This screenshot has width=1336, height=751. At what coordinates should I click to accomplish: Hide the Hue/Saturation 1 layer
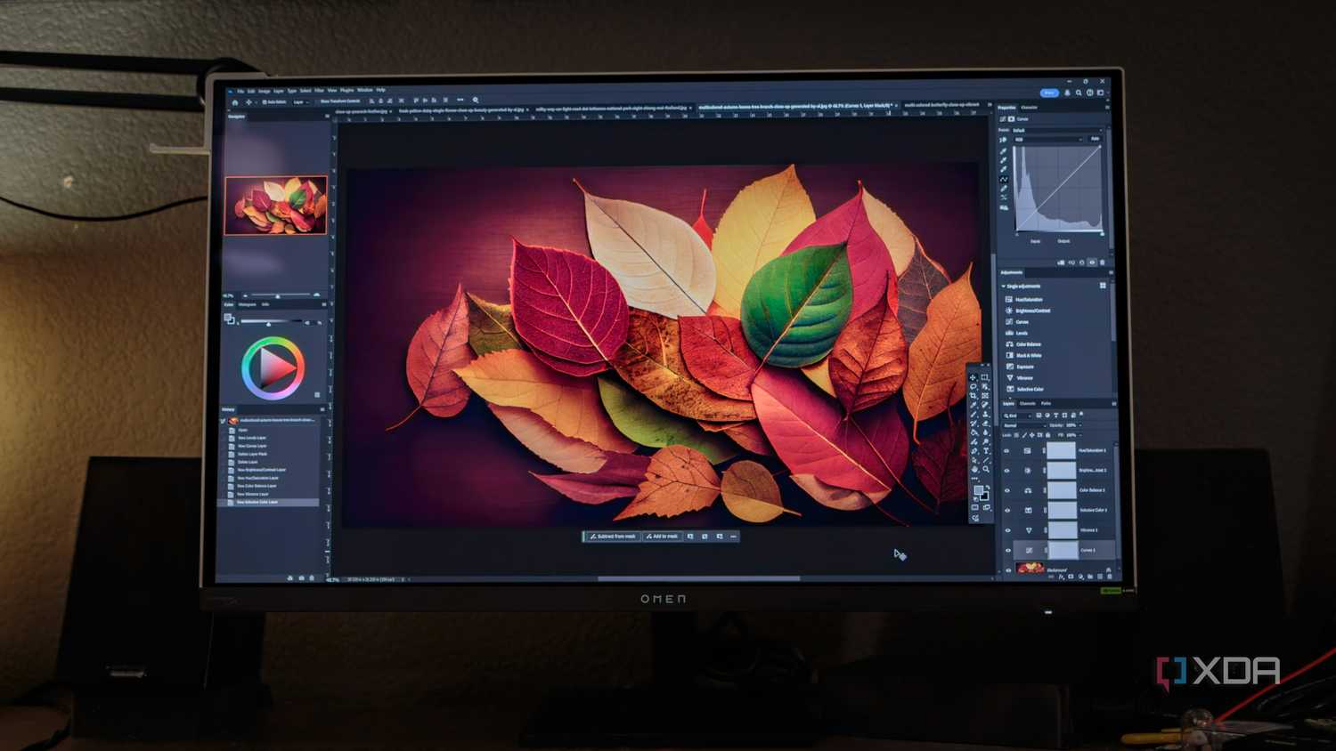click(x=1007, y=451)
